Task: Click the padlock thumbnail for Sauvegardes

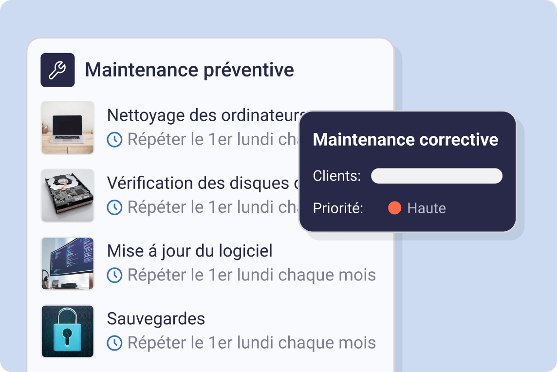Action: [67, 331]
